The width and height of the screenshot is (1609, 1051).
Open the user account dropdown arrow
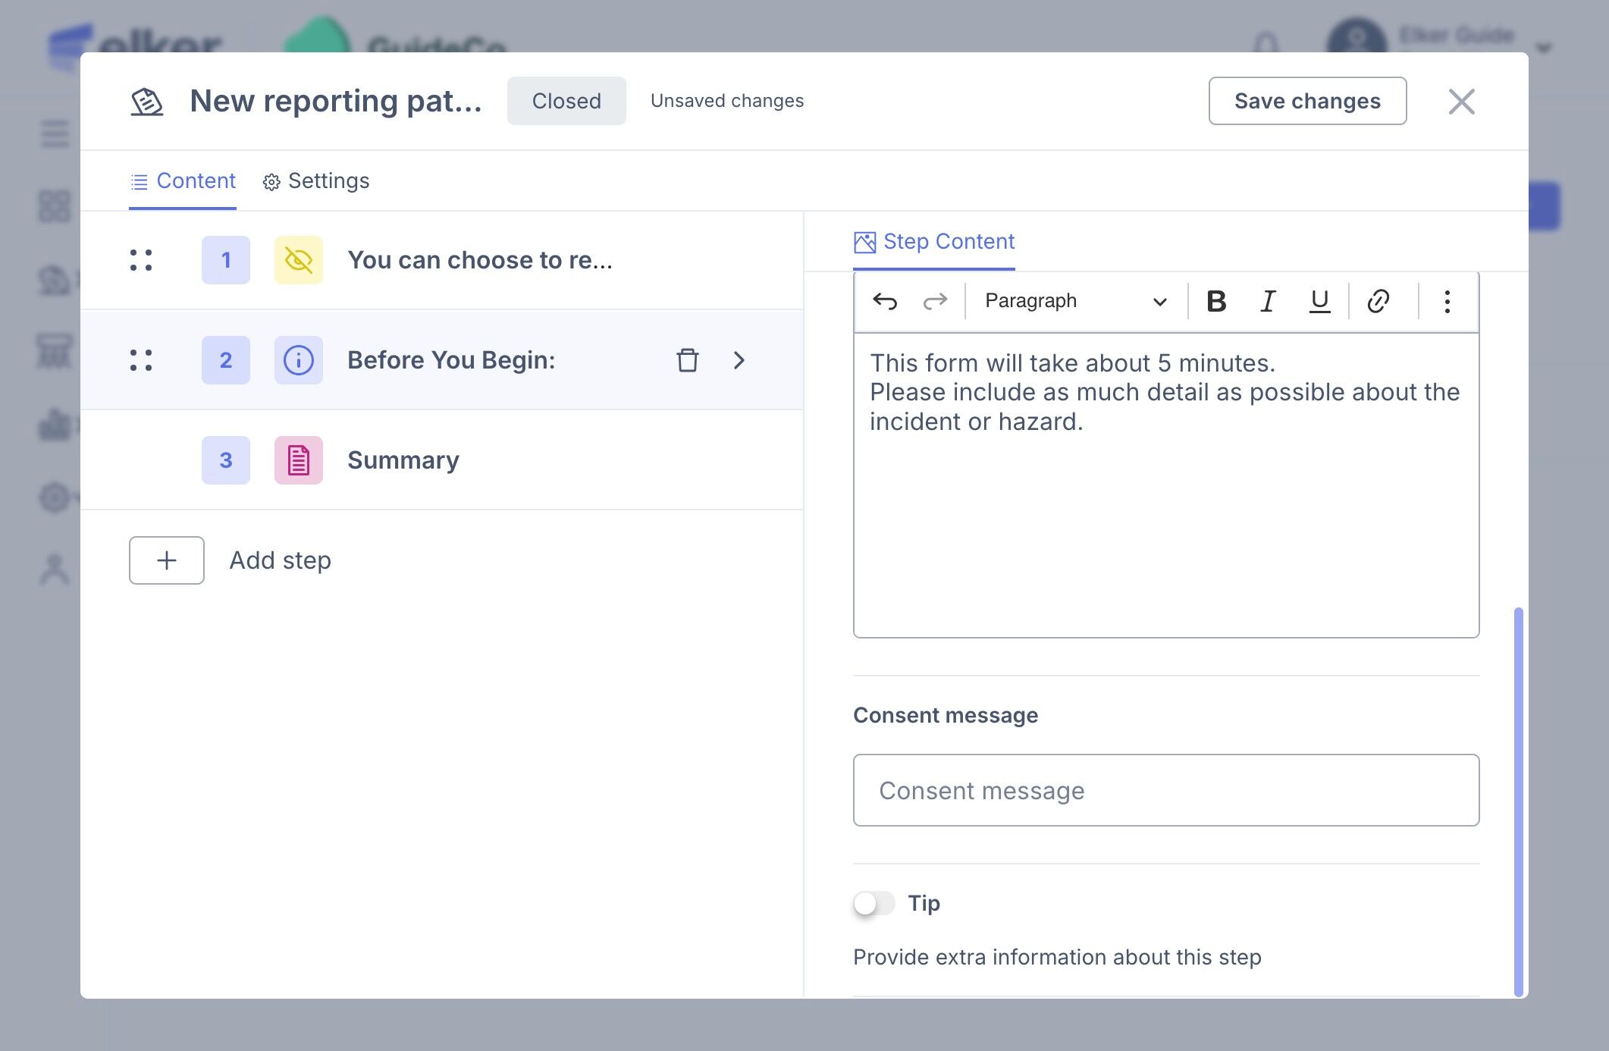[1544, 48]
